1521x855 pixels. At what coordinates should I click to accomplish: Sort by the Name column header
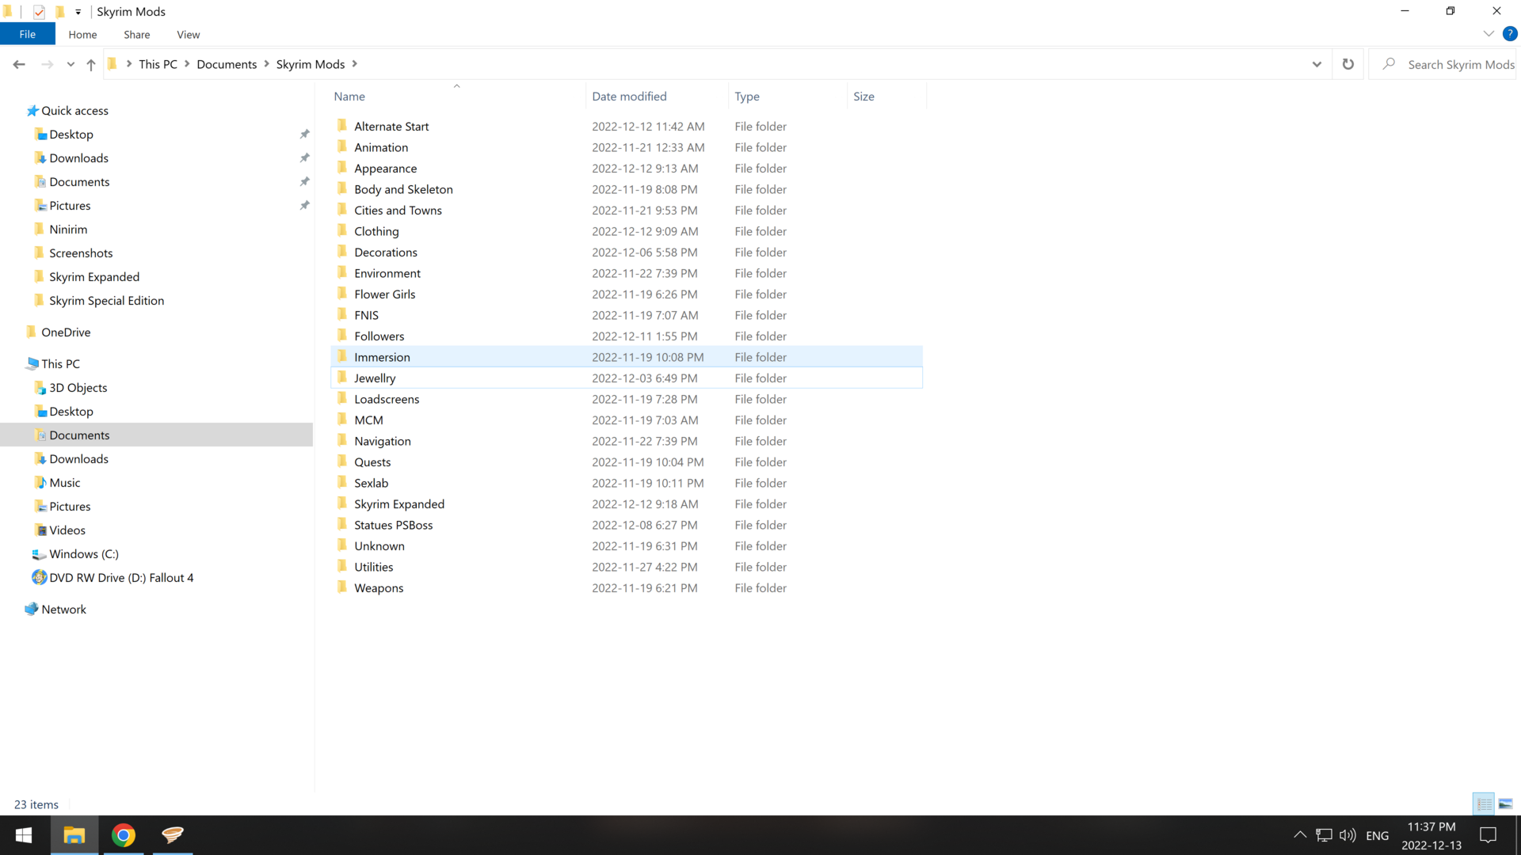[458, 97]
